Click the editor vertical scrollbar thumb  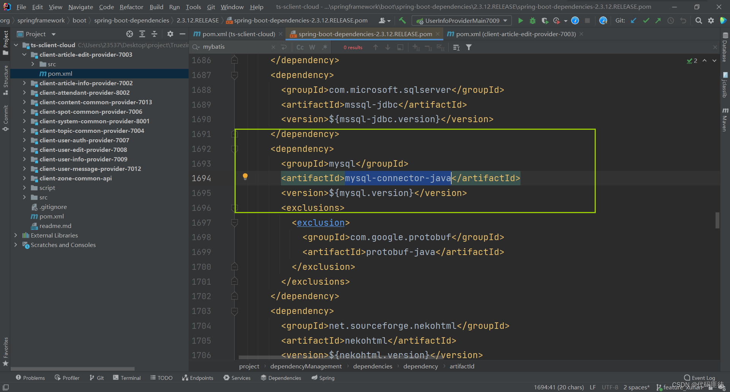click(717, 220)
